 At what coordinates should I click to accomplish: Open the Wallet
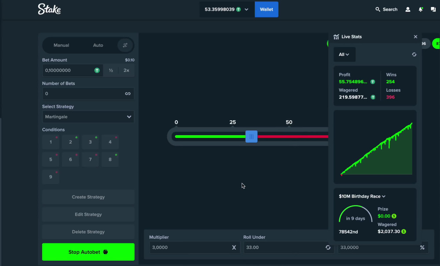point(266,9)
